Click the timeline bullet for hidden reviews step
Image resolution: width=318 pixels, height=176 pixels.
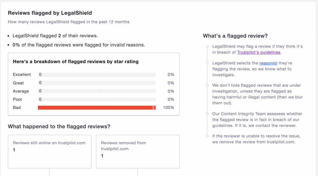point(207,85)
